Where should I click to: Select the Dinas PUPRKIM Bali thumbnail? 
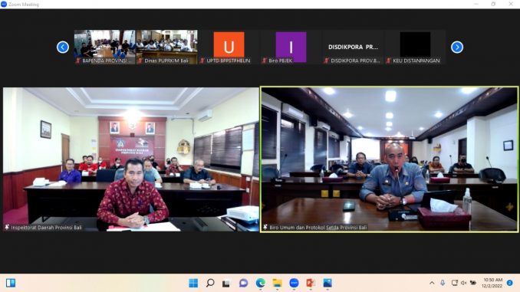click(x=166, y=47)
